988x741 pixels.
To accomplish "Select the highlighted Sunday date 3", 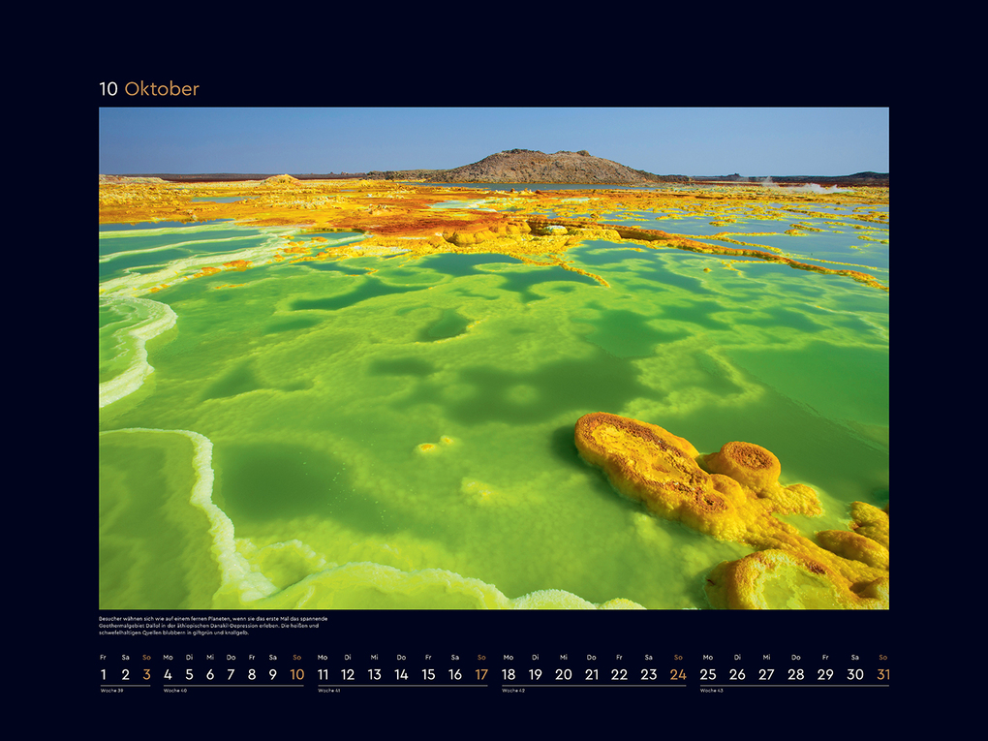I will pyautogui.click(x=145, y=672).
